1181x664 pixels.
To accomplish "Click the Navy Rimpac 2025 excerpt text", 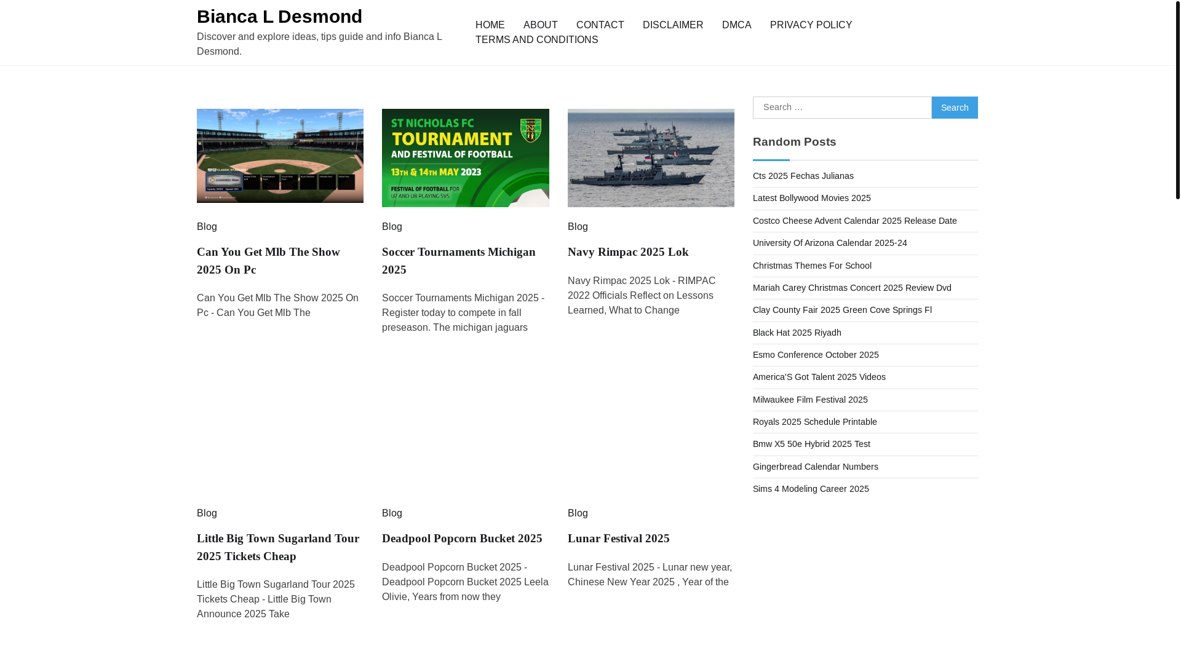I will (641, 296).
